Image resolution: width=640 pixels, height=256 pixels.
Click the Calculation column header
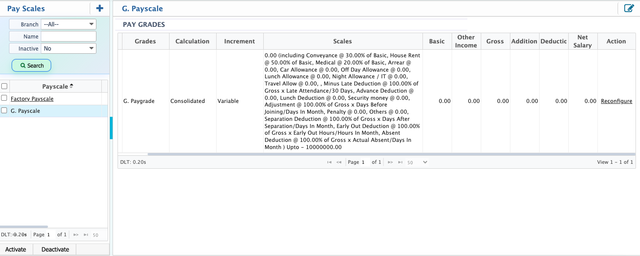click(192, 41)
